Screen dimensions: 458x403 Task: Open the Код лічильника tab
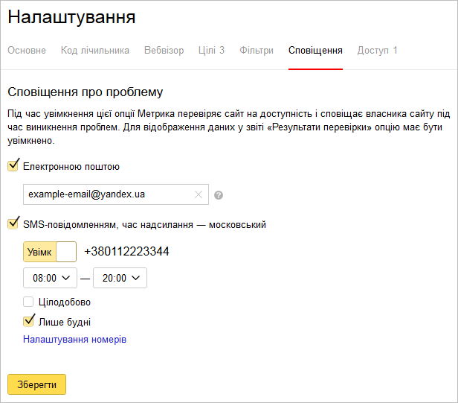pyautogui.click(x=95, y=51)
